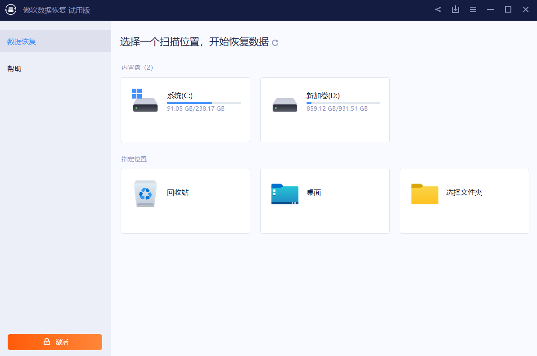Screen dimensions: 537x356
Task: Open the share options via the share icon
Action: tap(438, 9)
